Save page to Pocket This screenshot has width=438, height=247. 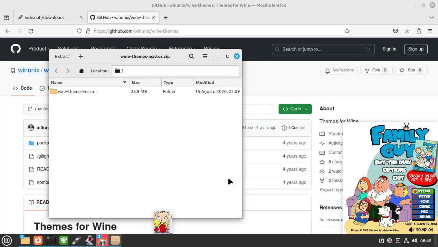click(395, 31)
